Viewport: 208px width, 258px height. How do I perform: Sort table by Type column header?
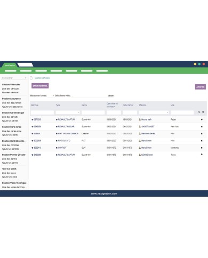[x=58, y=105]
